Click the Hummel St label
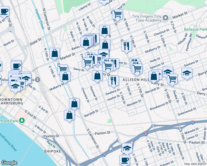This screenshot has height=166, width=207. tap(94, 93)
